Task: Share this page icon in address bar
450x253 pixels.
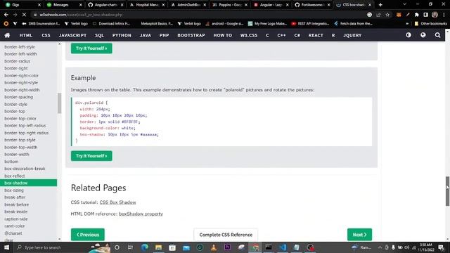Action: [378, 15]
